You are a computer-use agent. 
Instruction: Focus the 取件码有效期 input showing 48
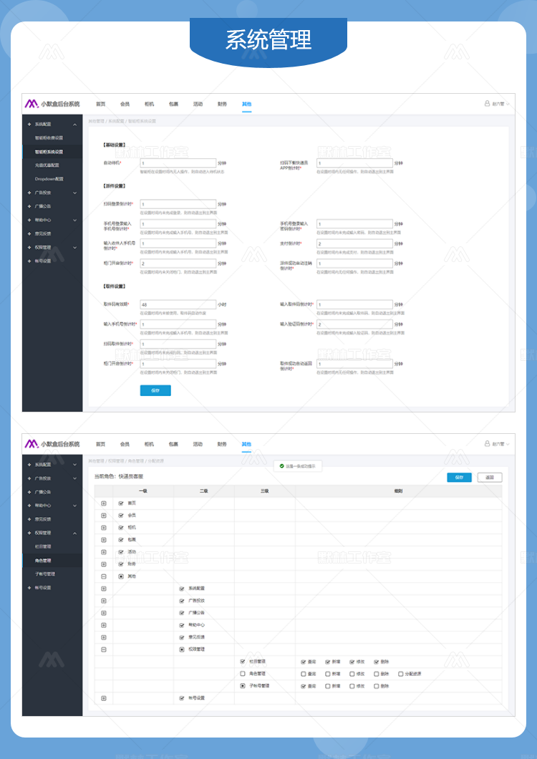click(178, 304)
